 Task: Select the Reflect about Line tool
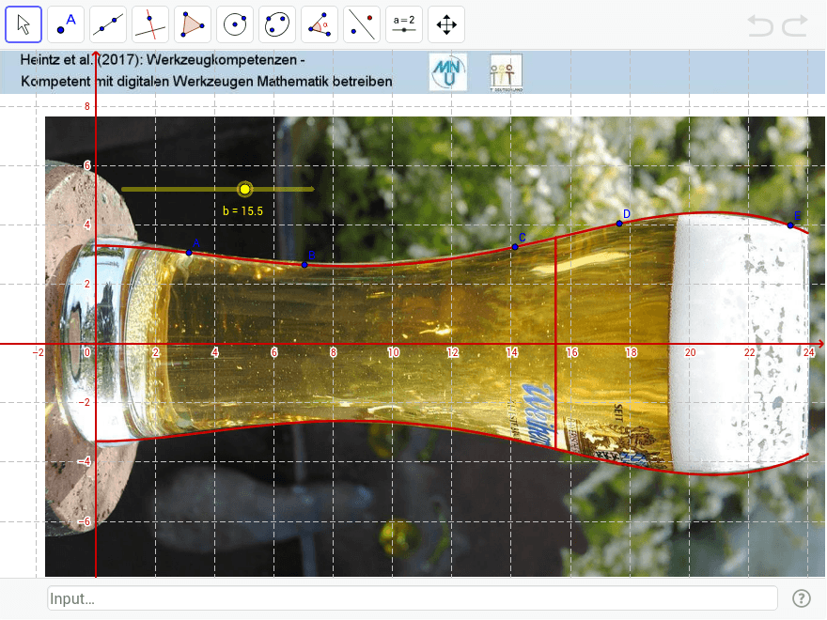point(362,24)
